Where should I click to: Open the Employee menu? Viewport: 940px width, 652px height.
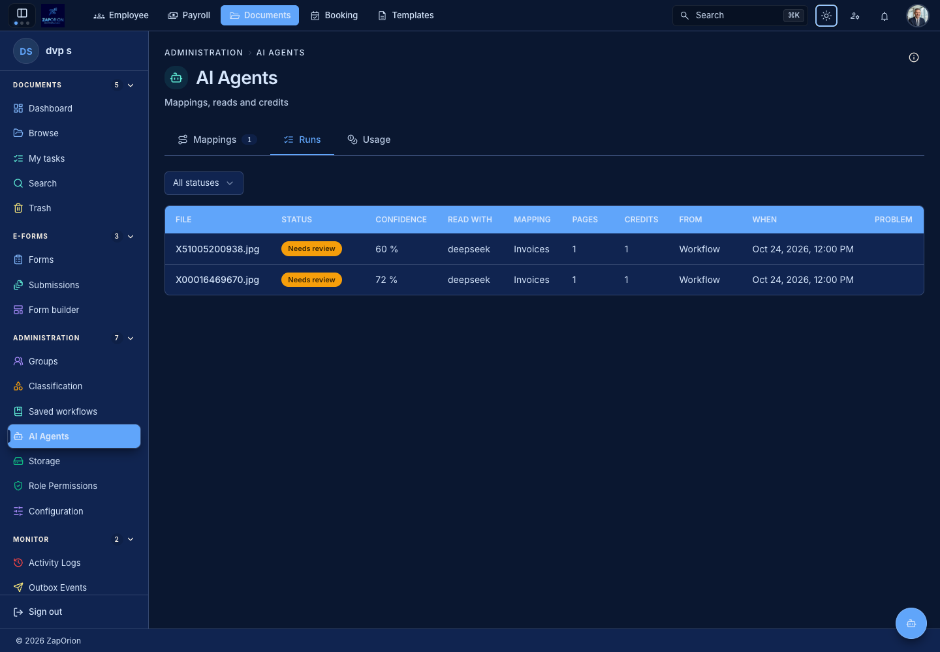pos(121,15)
